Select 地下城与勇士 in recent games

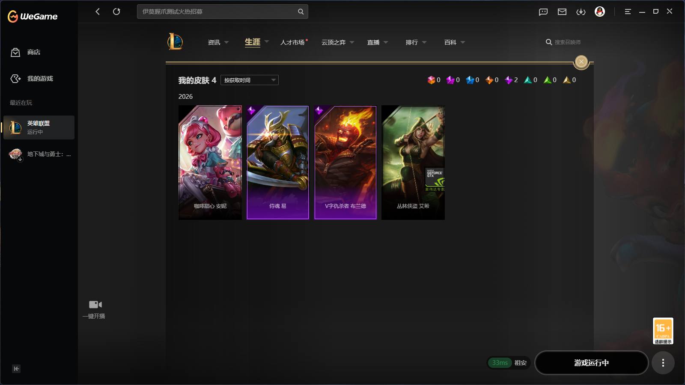(x=40, y=154)
